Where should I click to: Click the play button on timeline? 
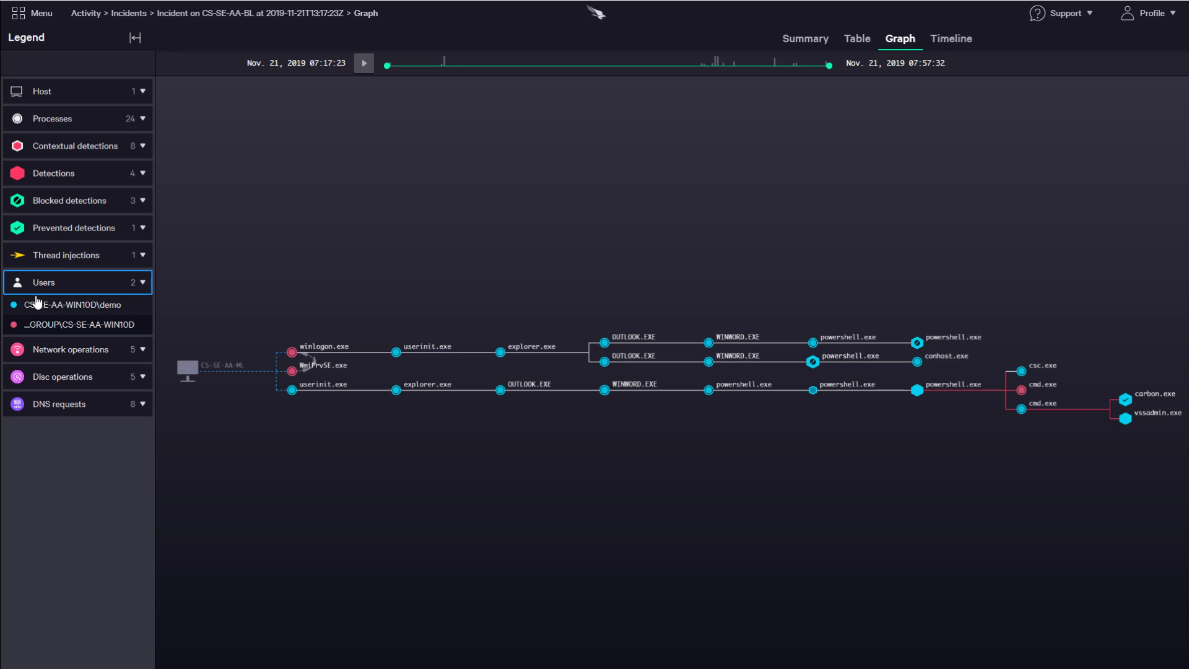(364, 63)
